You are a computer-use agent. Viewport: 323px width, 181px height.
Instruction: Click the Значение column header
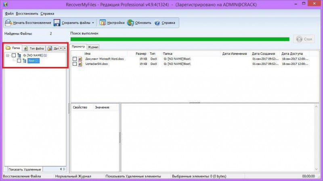click(106, 107)
